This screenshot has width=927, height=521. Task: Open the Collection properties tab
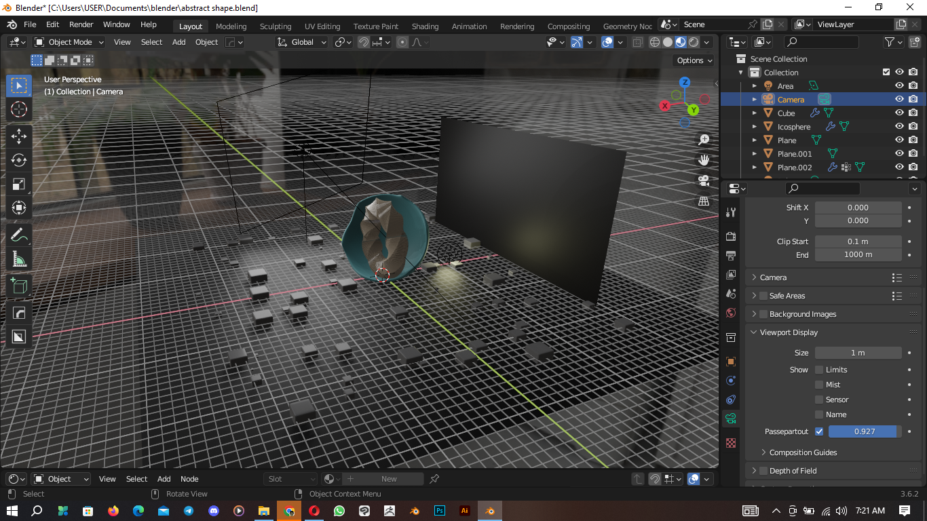click(x=731, y=337)
